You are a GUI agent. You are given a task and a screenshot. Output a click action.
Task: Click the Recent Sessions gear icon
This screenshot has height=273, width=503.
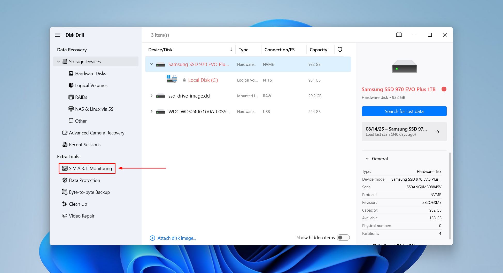pyautogui.click(x=65, y=145)
